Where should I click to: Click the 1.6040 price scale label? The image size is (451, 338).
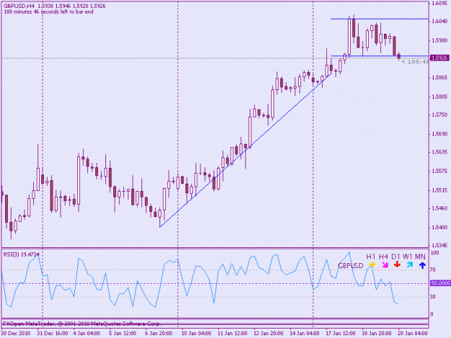pyautogui.click(x=439, y=21)
